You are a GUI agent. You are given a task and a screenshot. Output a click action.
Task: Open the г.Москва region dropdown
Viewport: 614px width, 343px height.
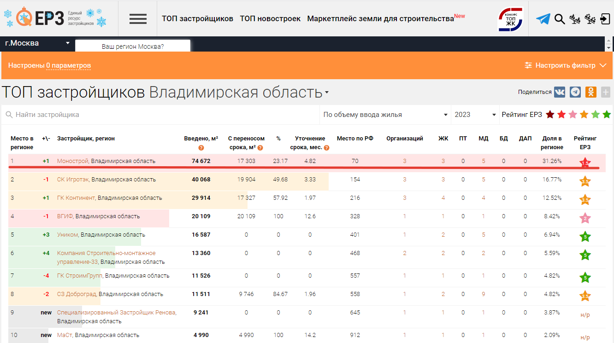pyautogui.click(x=37, y=43)
